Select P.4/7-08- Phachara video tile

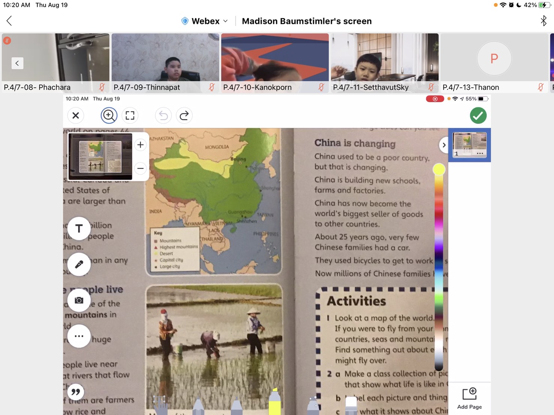click(55, 63)
